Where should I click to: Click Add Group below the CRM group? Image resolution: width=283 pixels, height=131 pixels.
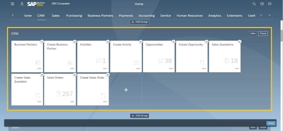[139, 116]
